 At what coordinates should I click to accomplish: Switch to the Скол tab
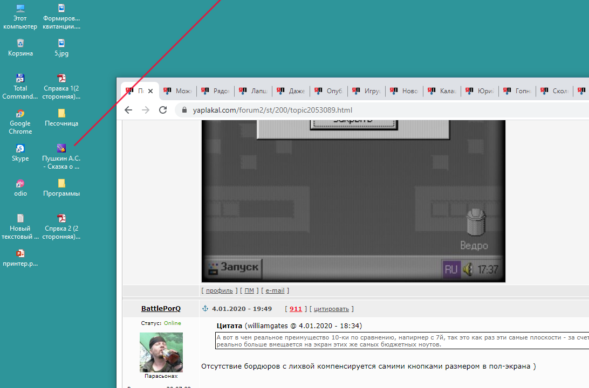coord(556,91)
